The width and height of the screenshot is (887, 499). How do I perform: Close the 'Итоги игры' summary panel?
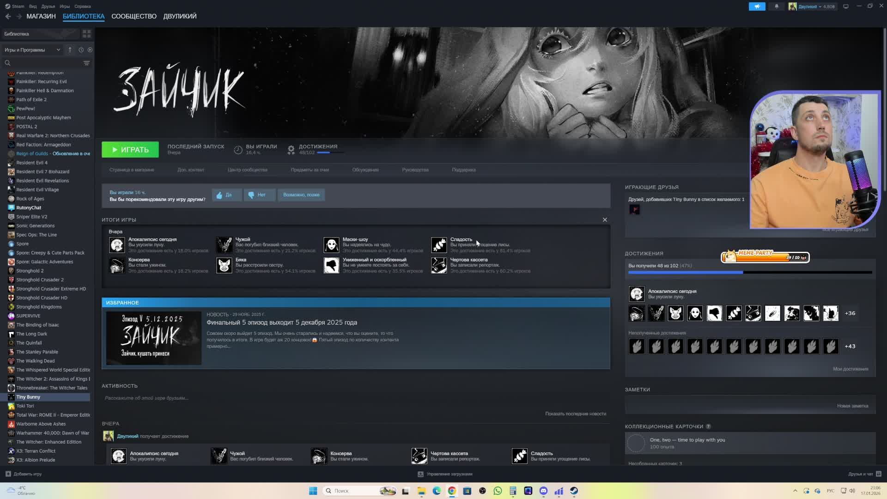click(605, 220)
